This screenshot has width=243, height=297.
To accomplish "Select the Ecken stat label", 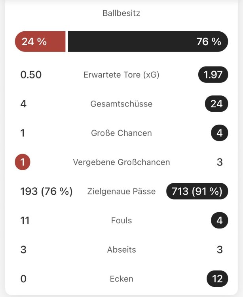I will point(121,279).
